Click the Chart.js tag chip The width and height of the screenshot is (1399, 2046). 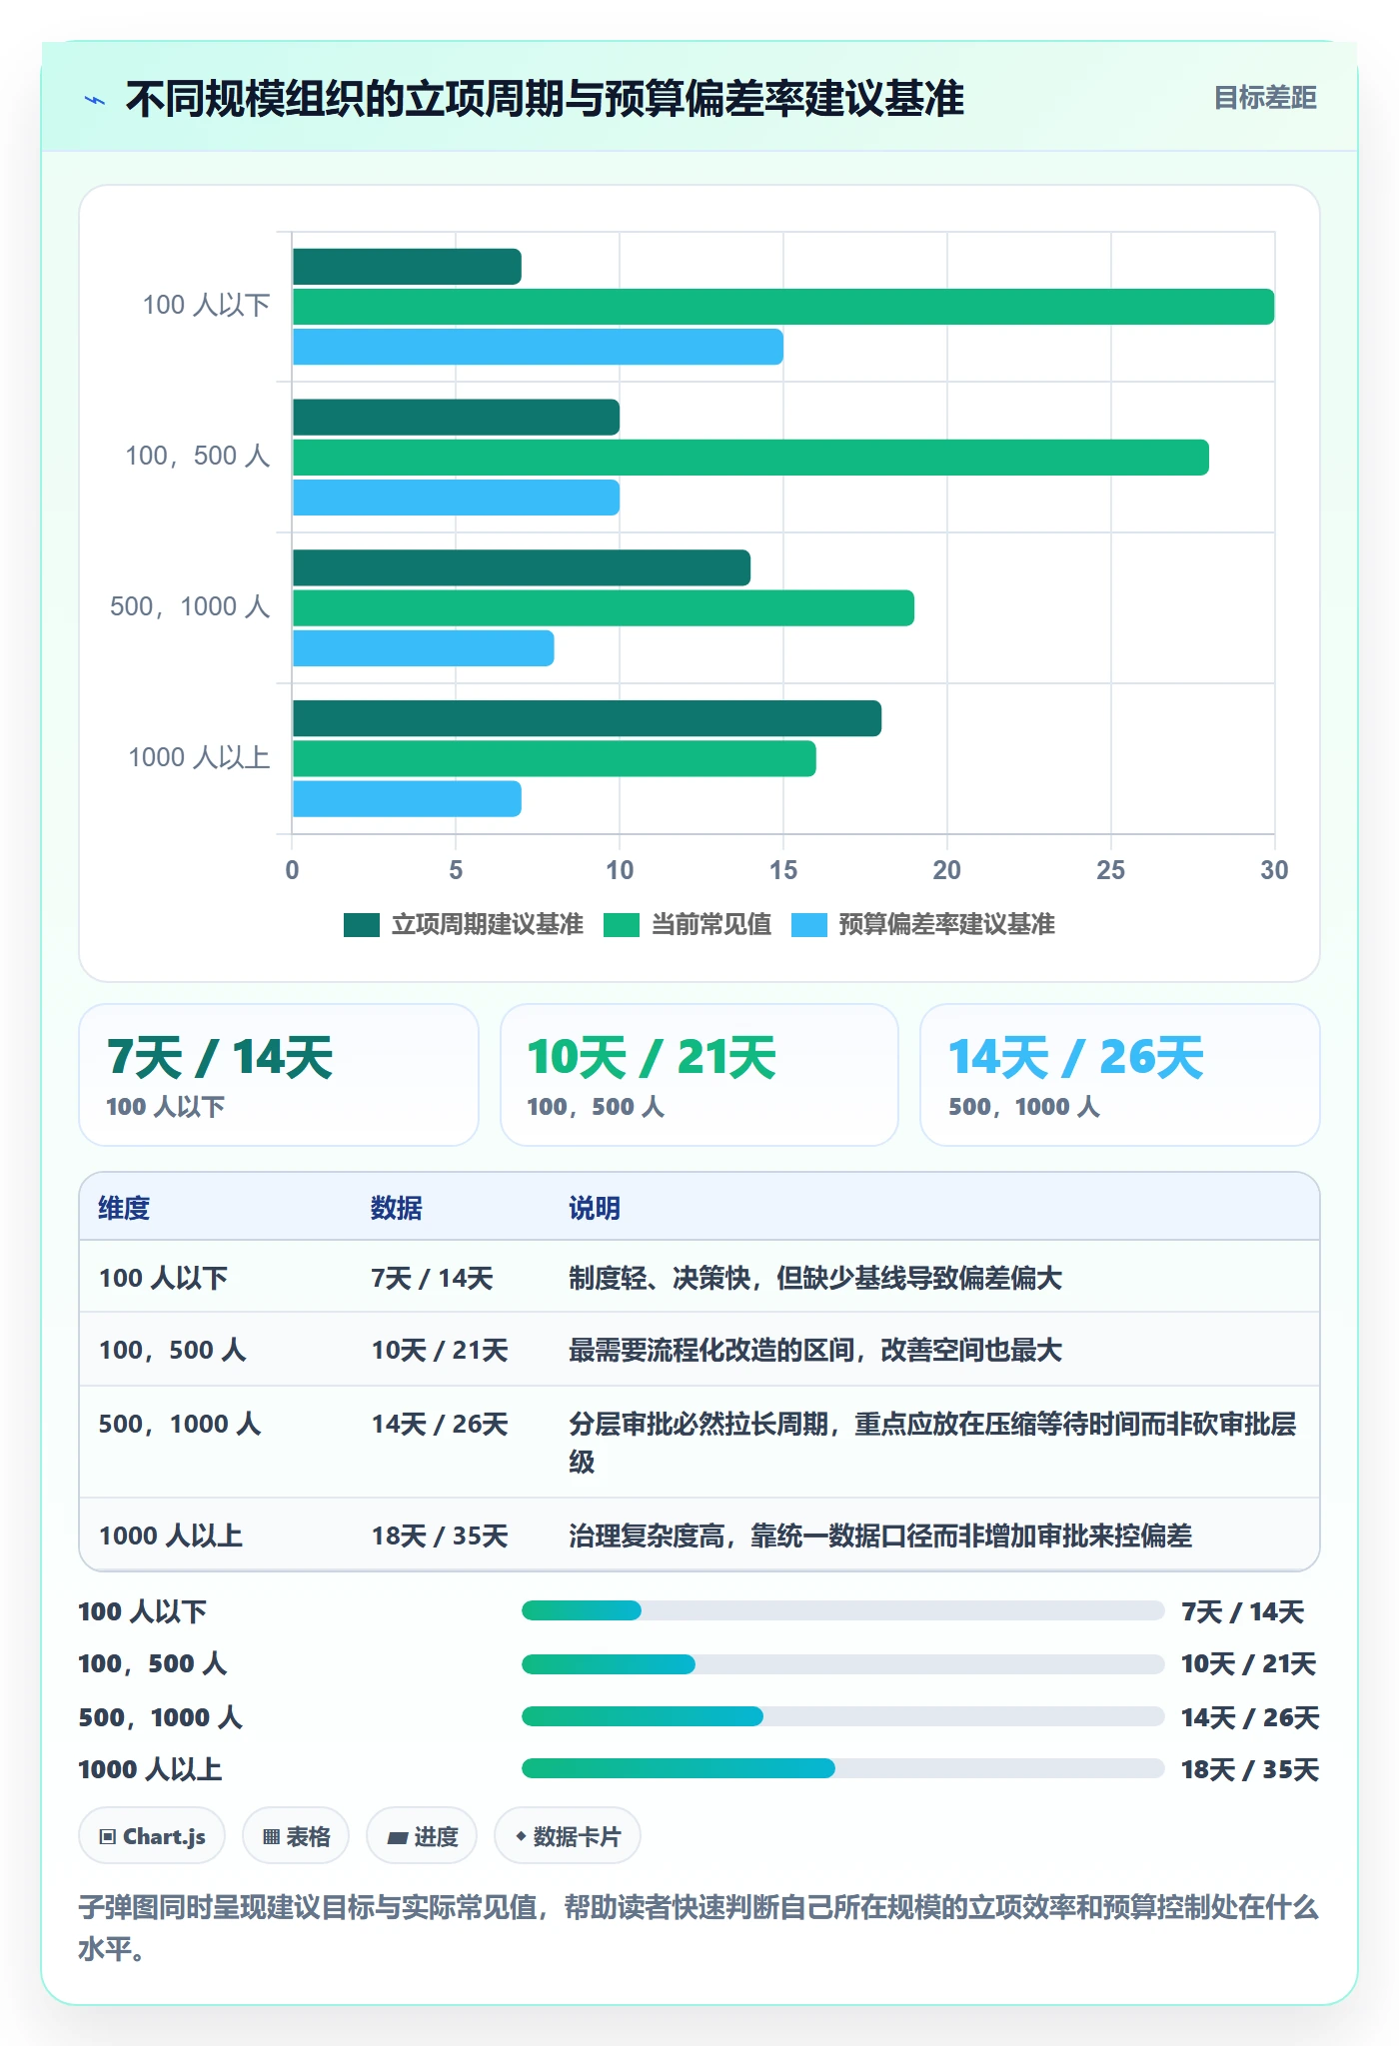(152, 1836)
